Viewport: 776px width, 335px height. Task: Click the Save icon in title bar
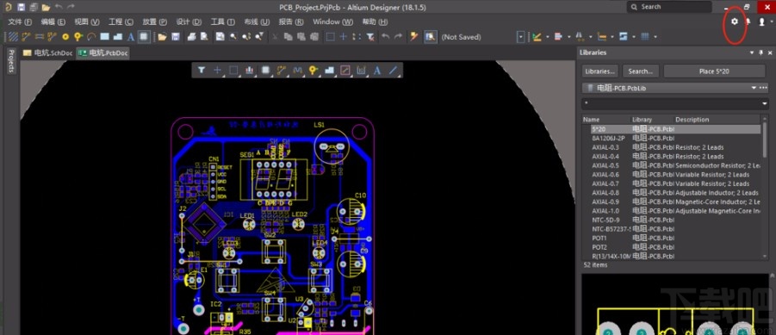[x=21, y=8]
